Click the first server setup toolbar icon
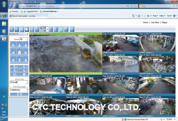 (12, 29)
